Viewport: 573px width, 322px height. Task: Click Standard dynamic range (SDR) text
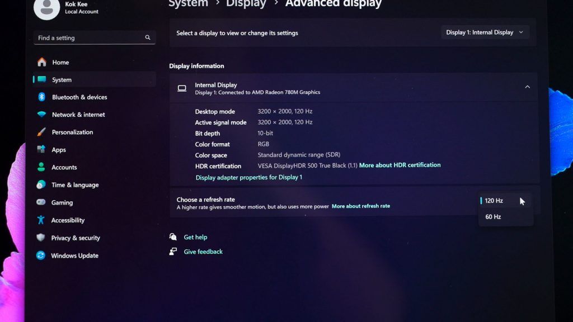(299, 155)
